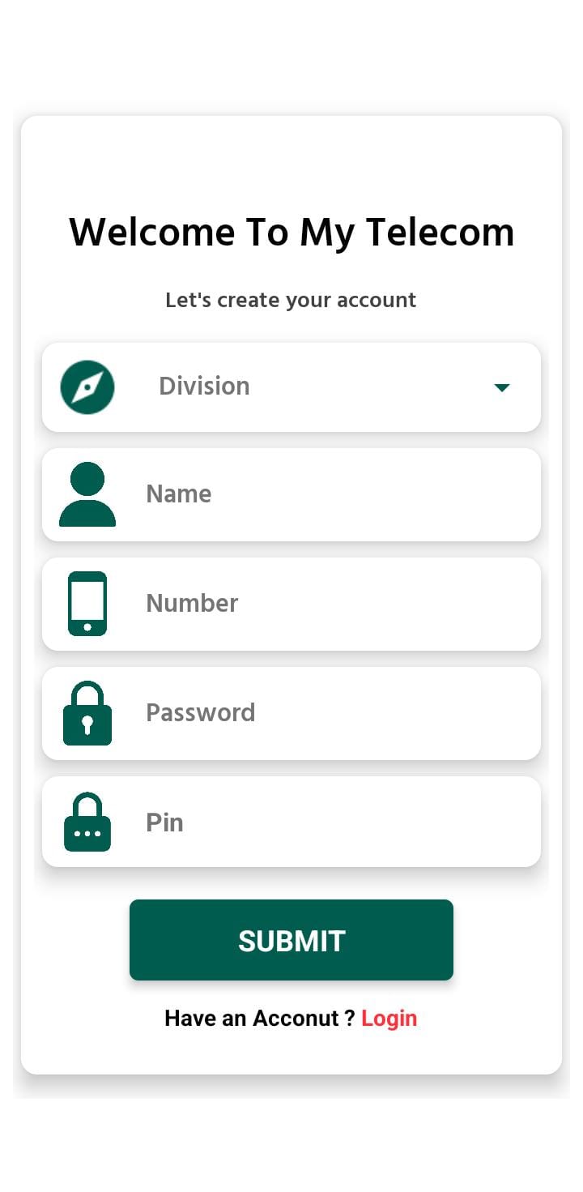Click the mobile phone icon

87,604
